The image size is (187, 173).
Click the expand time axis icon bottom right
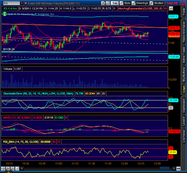[x=179, y=168]
